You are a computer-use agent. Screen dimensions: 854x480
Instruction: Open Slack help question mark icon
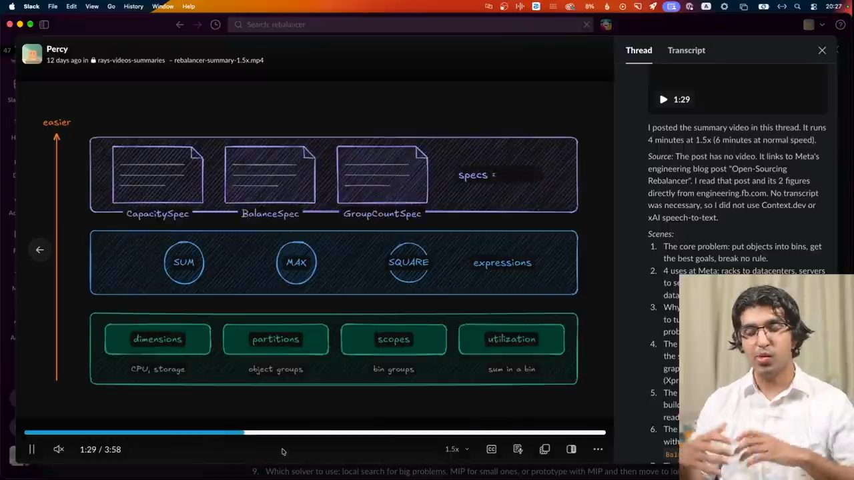[841, 25]
